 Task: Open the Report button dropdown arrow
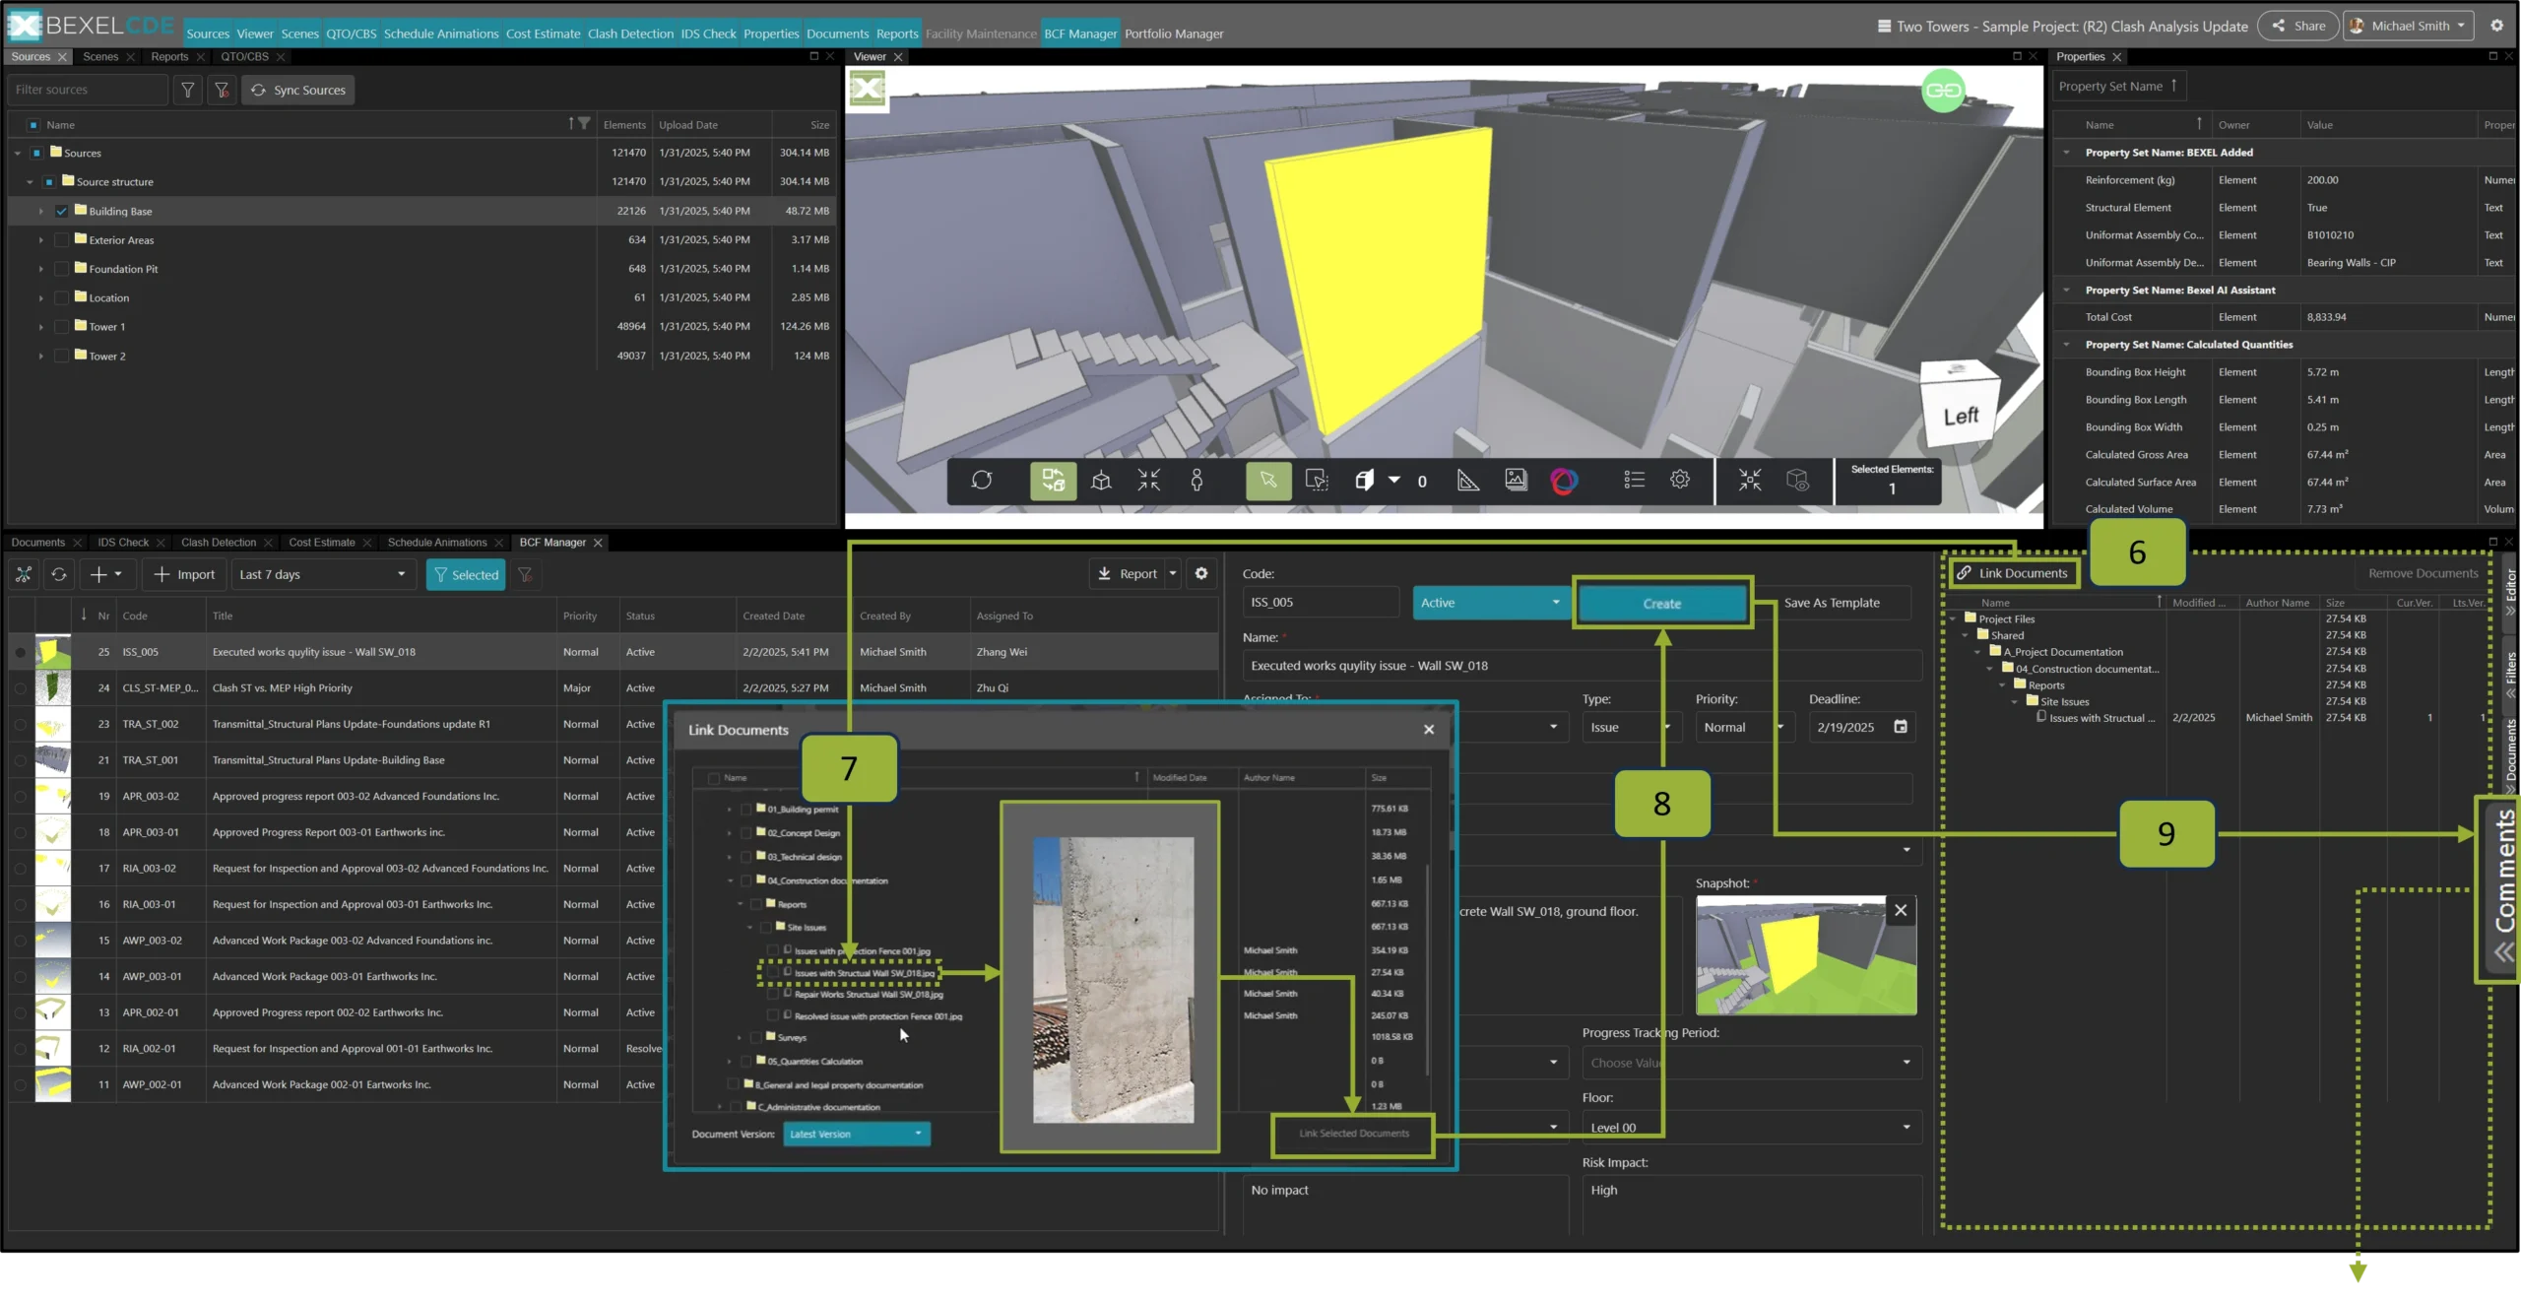(1172, 573)
